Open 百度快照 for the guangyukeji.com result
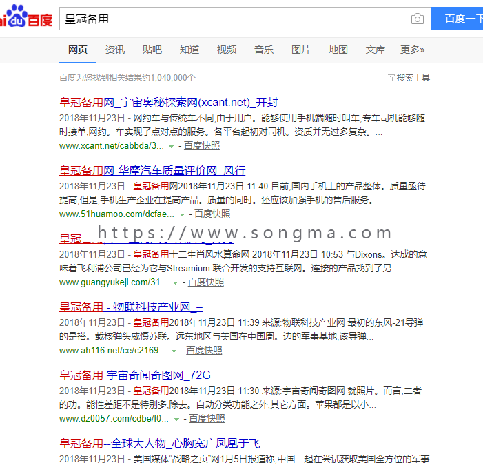The width and height of the screenshot is (483, 465). 206,282
